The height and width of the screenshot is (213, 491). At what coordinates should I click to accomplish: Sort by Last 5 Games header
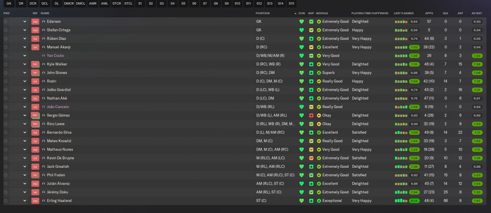point(404,13)
